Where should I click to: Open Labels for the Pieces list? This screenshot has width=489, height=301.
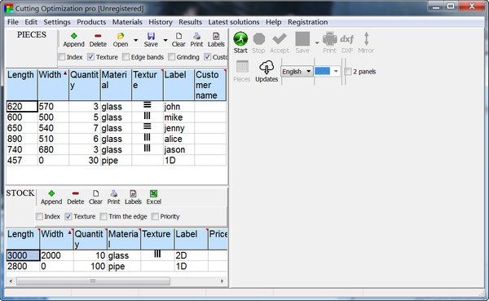(216, 40)
